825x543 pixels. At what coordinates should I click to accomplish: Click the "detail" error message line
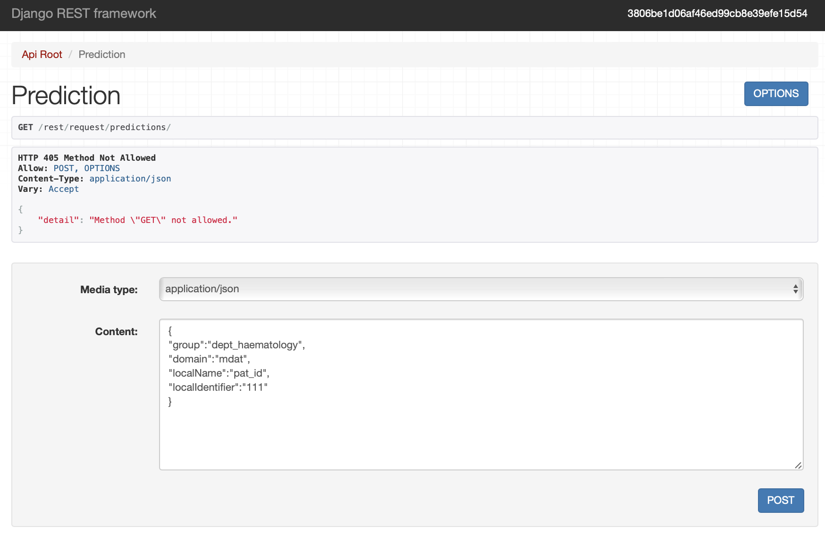tap(138, 220)
